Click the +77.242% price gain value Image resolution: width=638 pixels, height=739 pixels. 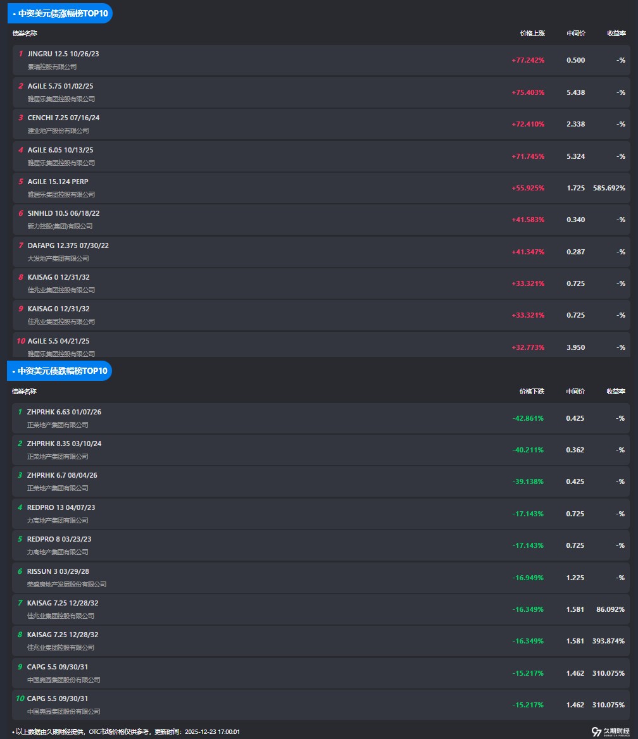click(x=528, y=60)
